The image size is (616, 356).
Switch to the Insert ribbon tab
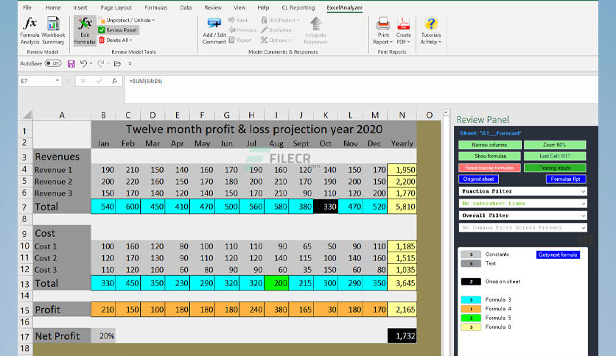[80, 7]
